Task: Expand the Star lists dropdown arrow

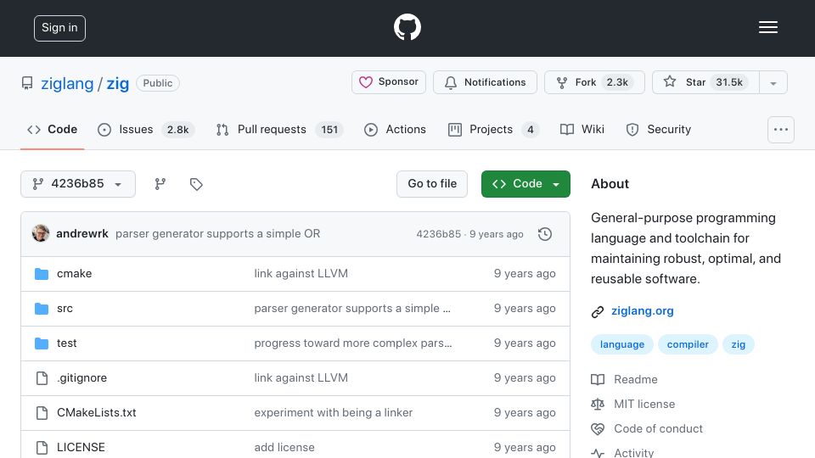Action: point(773,82)
